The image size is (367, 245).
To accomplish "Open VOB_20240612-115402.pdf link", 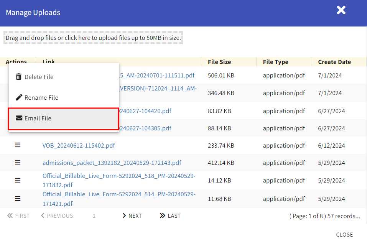I will coord(79,146).
